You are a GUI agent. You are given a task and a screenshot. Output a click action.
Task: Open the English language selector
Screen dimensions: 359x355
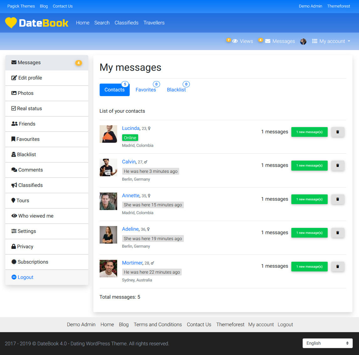click(x=327, y=343)
